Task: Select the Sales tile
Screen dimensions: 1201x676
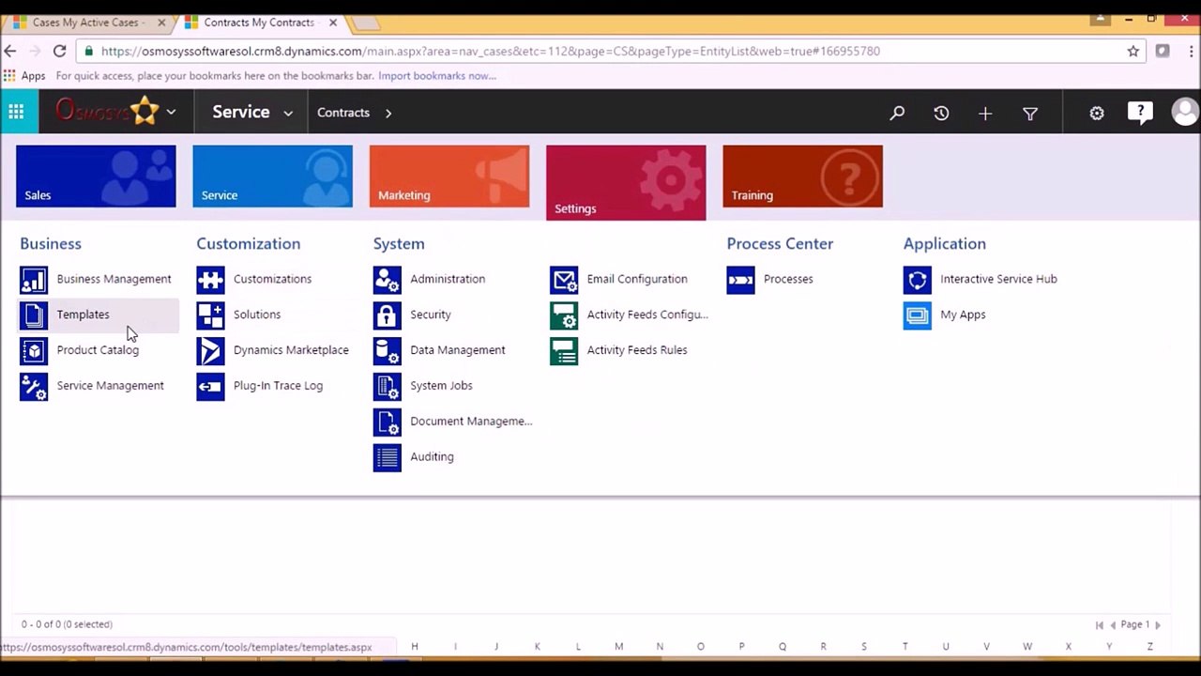Action: pyautogui.click(x=96, y=177)
